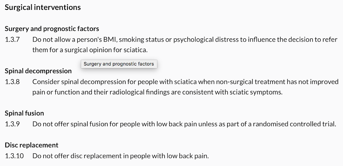Click the Surgery and prognostic factors subheading

click(52, 29)
